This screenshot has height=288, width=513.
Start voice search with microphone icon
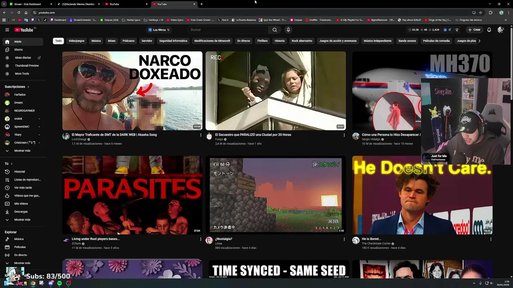tap(288, 30)
